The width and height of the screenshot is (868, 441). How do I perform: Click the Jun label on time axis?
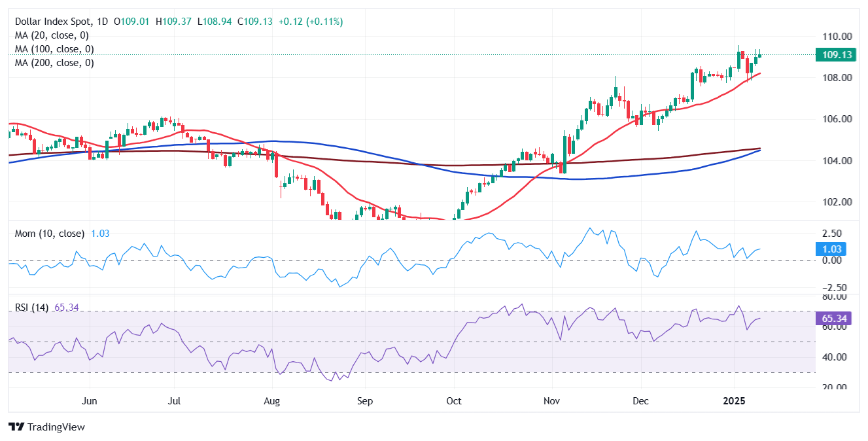coord(90,400)
